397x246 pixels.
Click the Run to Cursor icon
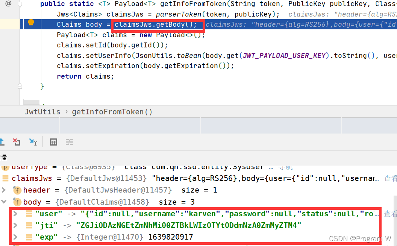coord(33,142)
